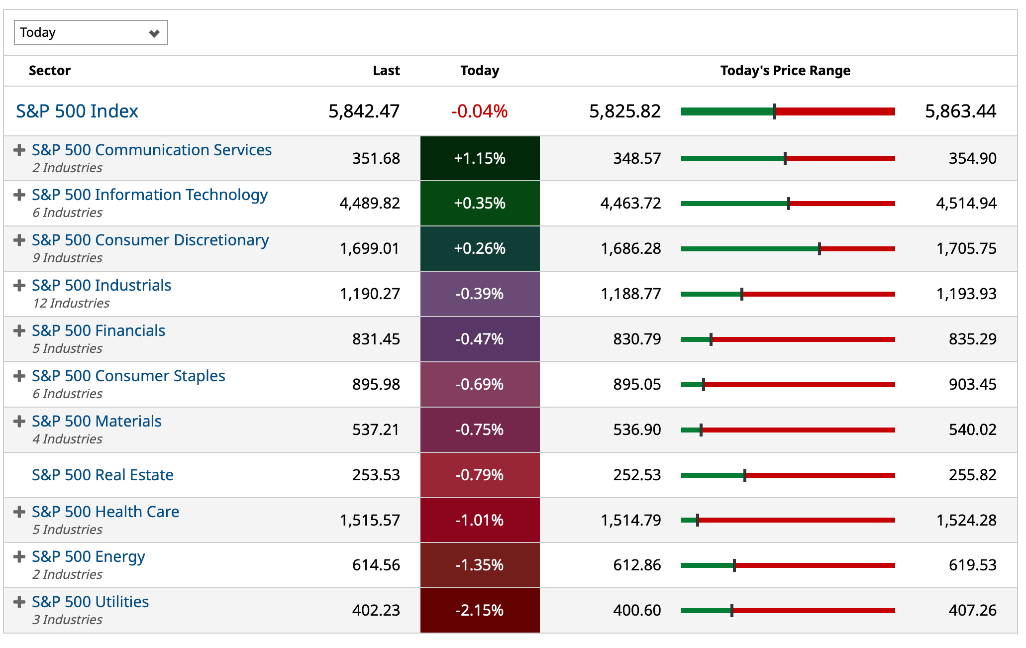Click the plus icon beside Health Care
The width and height of the screenshot is (1026, 648).
19,512
